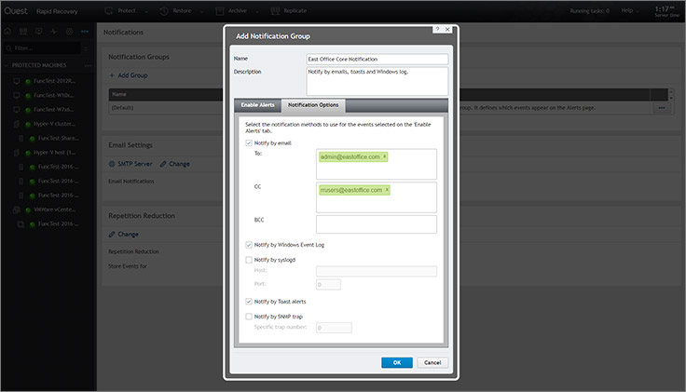The width and height of the screenshot is (686, 392).
Task: Uncheck Notify by Windows Event Log
Action: [249, 245]
